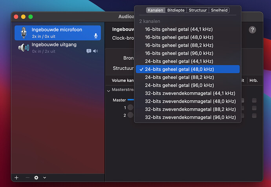
Task: Toggle the Hrb. checkbox in Master row
Action: tap(254, 100)
